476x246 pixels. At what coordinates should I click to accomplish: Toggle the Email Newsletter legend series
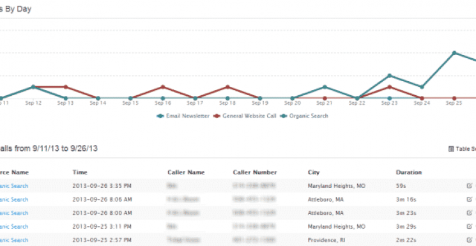click(x=183, y=116)
